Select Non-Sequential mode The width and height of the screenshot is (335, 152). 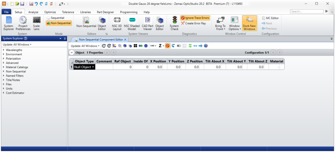tap(59, 23)
